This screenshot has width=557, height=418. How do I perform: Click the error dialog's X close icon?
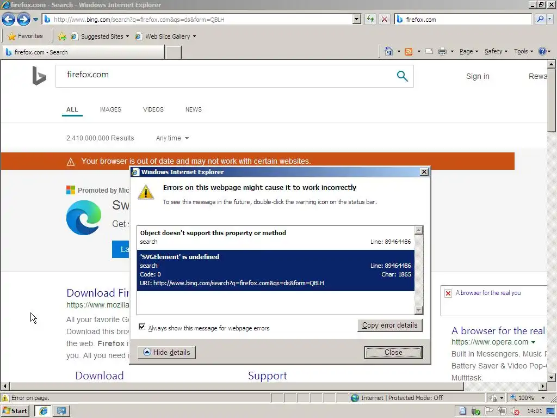424,172
